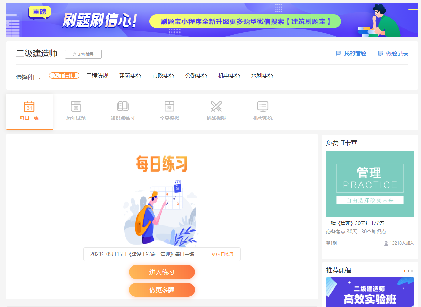Screen dimensions: 421x307
Task: Select the 市政实务 subject
Action: coord(163,75)
